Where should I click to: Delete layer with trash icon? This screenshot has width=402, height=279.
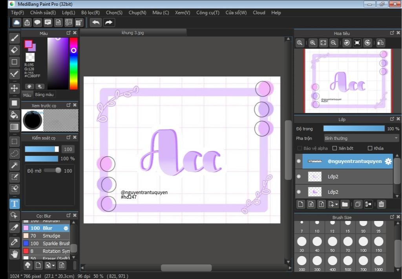coord(381,204)
